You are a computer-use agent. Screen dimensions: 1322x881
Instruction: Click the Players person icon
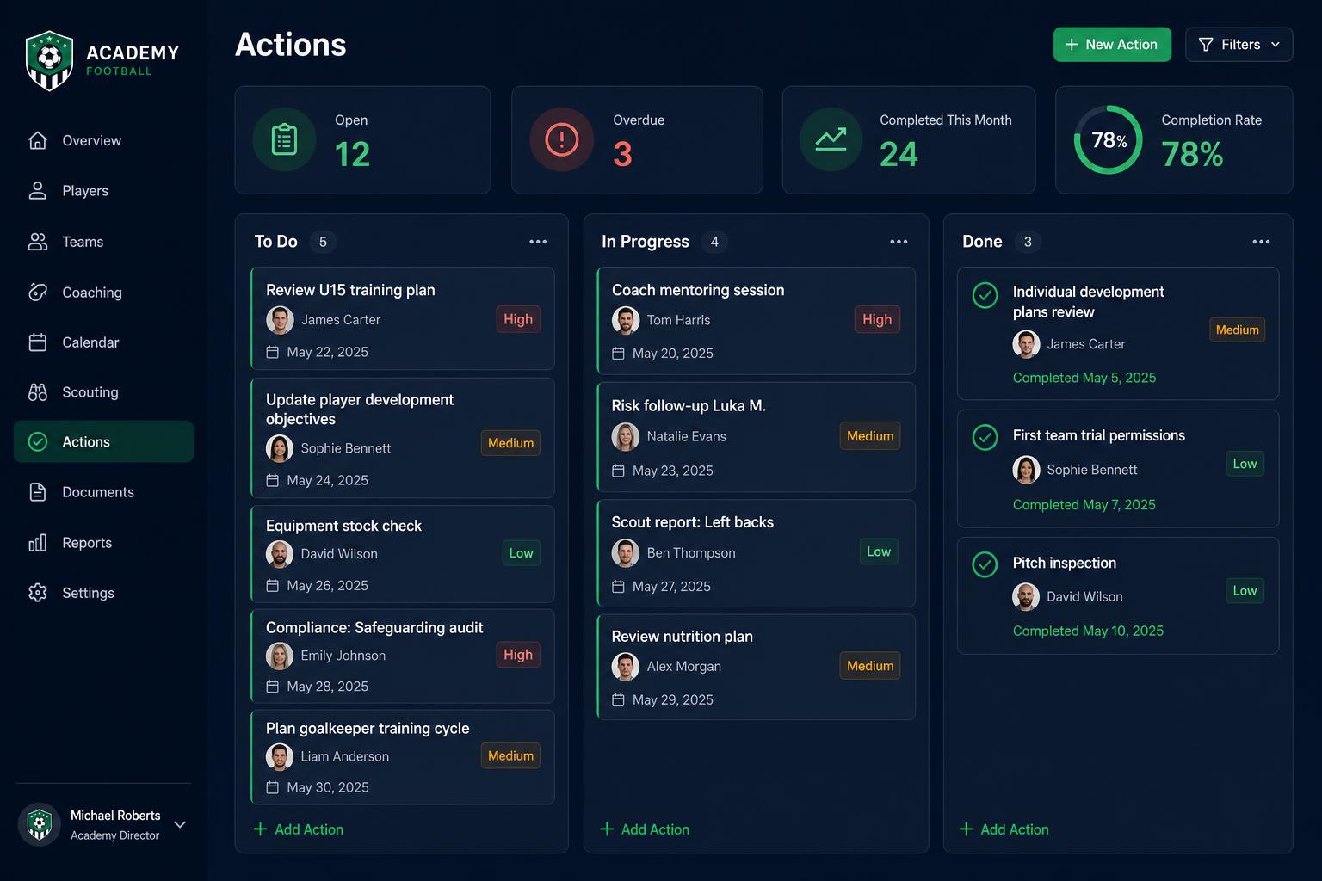pos(38,191)
